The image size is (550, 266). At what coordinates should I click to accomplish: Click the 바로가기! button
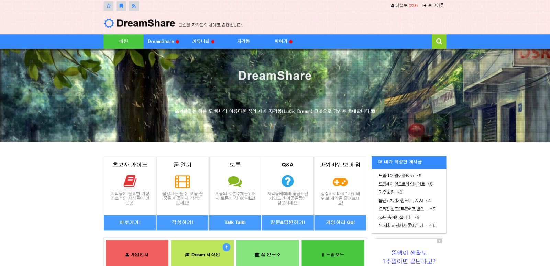[x=130, y=222]
